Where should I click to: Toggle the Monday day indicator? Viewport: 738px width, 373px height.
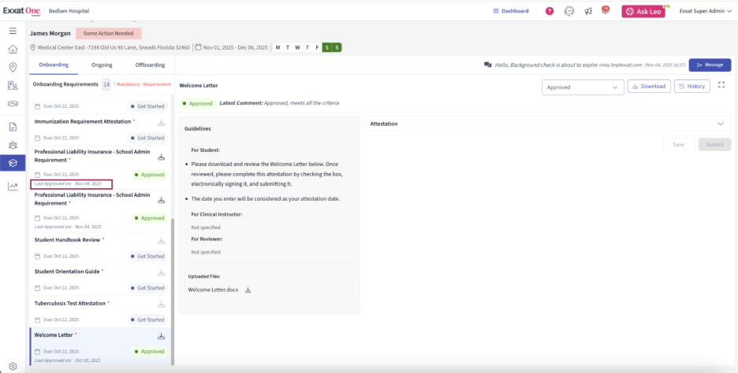[x=278, y=47]
